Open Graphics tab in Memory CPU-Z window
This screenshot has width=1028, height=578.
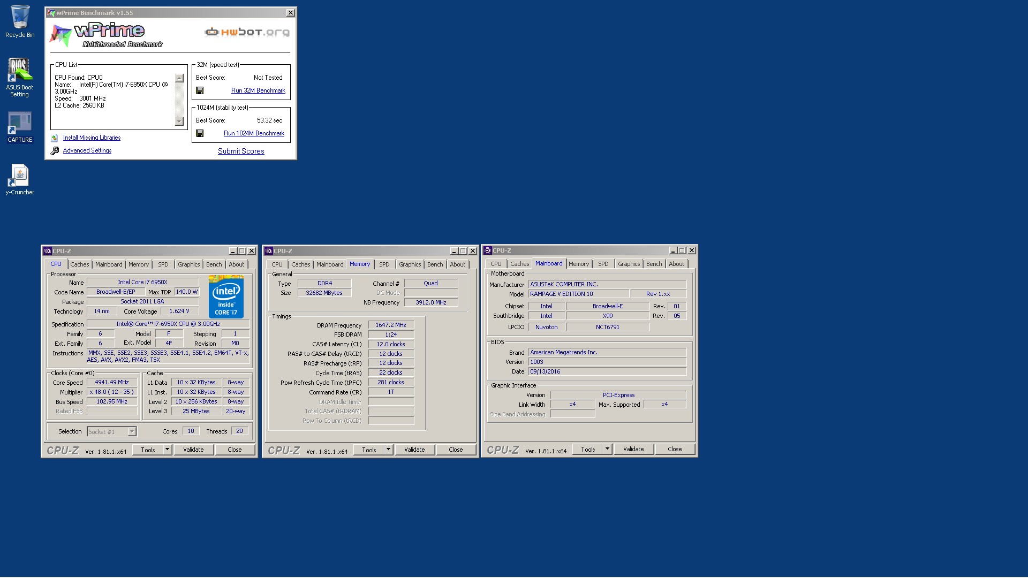point(410,264)
